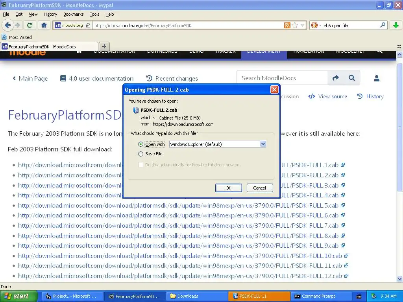Expand the Windows Explorer (default) dropdown
The height and width of the screenshot is (302, 403).
263,144
